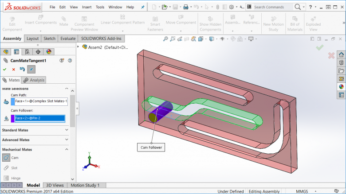Open Design Library icon in task pane
This screenshot has width=346, height=194.
click(x=341, y=62)
